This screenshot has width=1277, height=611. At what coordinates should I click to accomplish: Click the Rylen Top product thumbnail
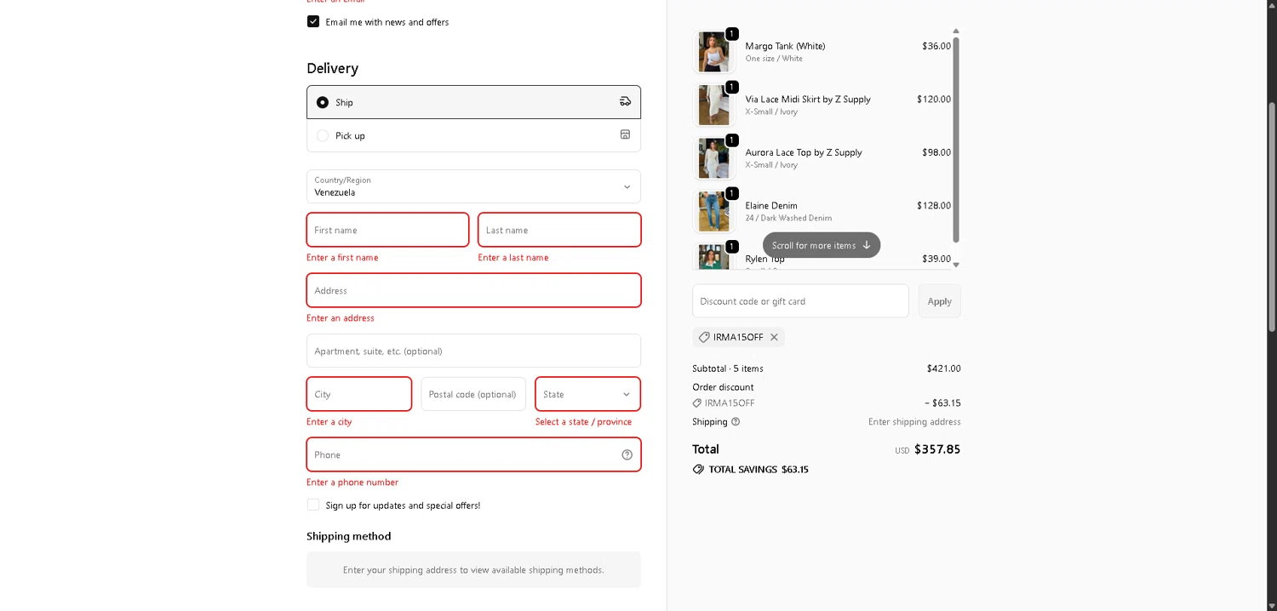pos(713,256)
